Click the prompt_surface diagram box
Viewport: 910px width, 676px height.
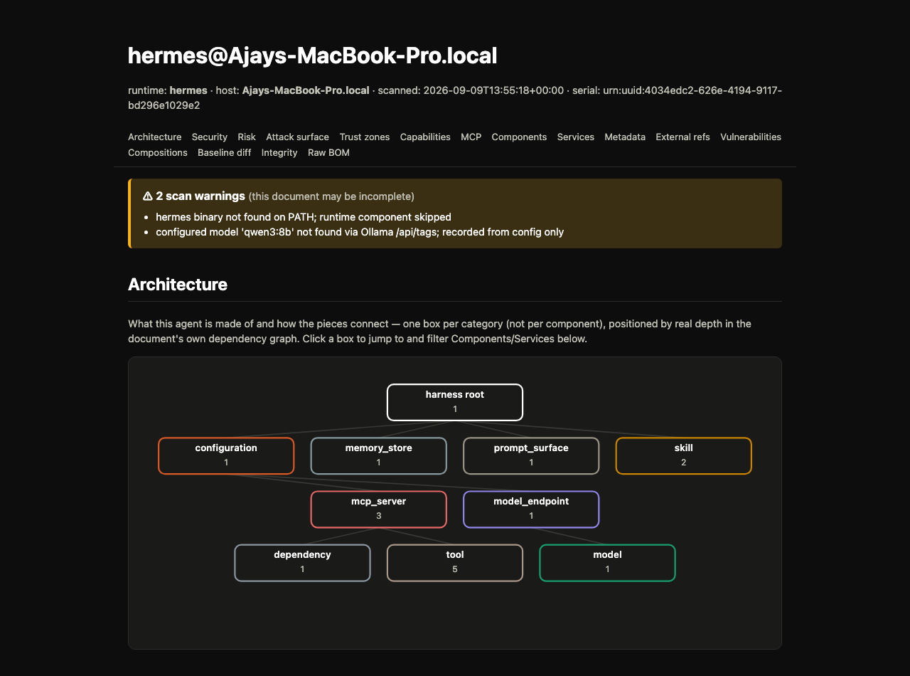pos(531,455)
